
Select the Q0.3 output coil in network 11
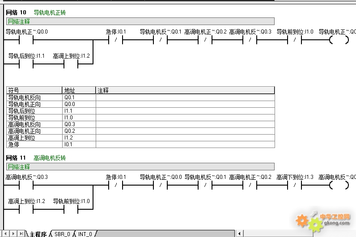click(x=339, y=186)
